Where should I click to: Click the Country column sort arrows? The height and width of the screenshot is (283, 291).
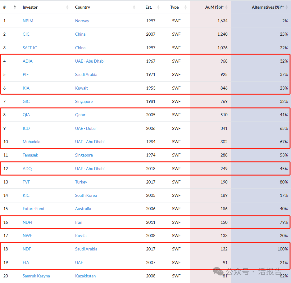click(x=134, y=7)
